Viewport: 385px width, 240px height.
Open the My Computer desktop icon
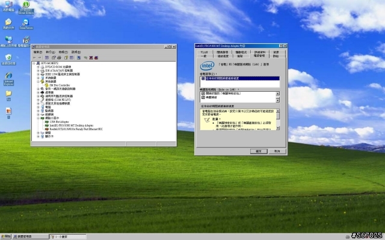[8, 7]
